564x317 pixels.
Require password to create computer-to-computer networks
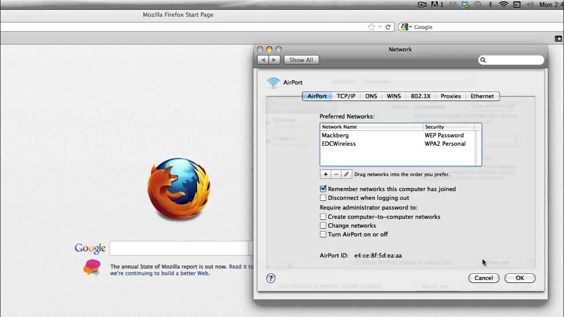(x=323, y=217)
